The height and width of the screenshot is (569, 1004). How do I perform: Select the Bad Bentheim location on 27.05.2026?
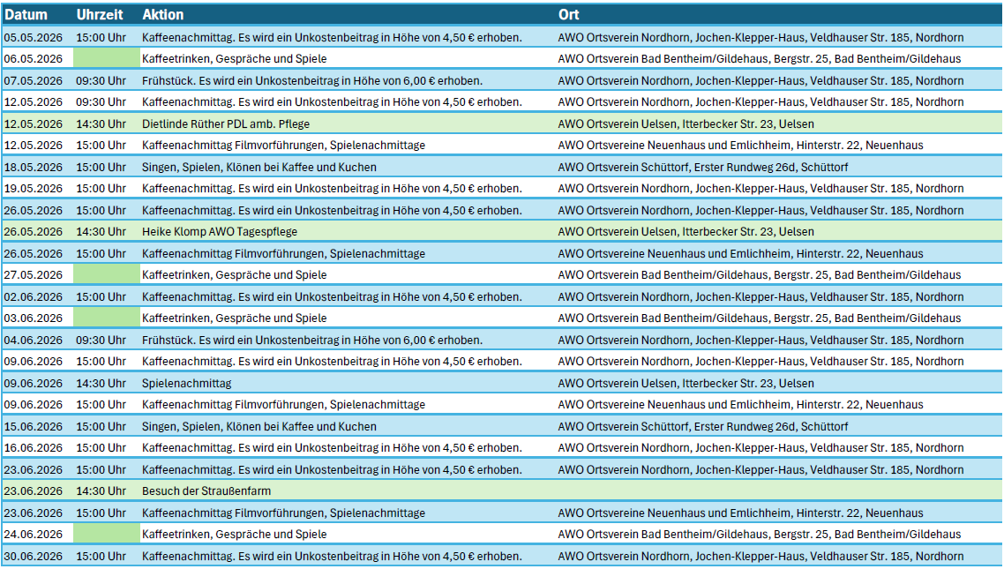tap(760, 275)
